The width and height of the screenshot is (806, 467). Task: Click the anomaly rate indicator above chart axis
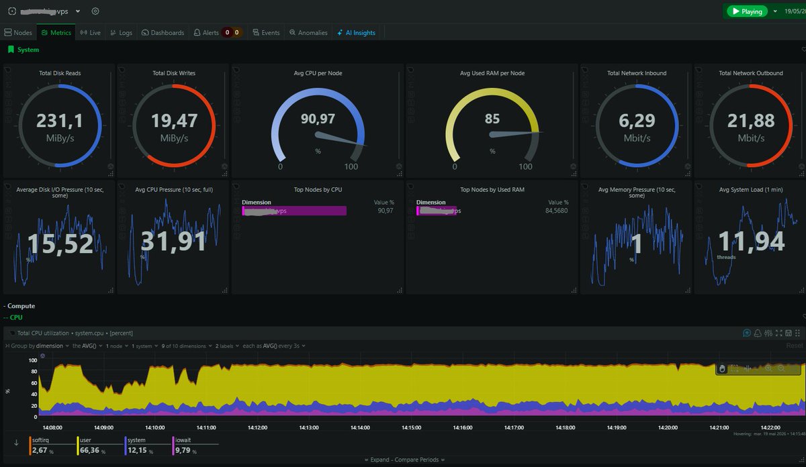coord(43,356)
